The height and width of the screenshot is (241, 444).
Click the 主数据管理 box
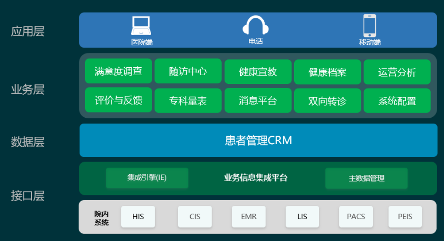point(366,178)
